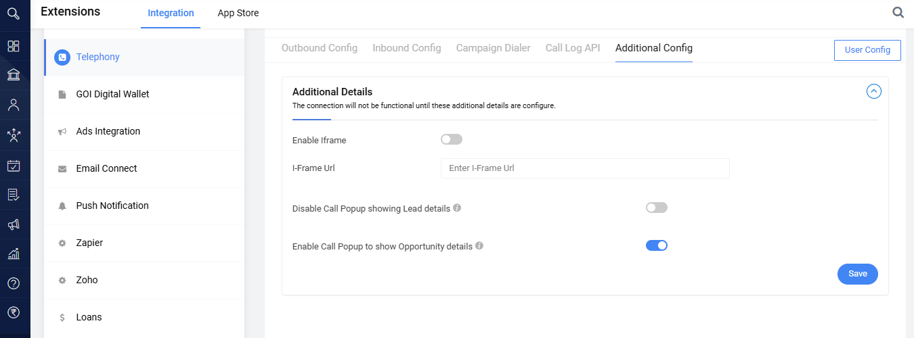This screenshot has height=338, width=914.
Task: Click the calendar checkmark icon in sidebar
Action: point(14,166)
